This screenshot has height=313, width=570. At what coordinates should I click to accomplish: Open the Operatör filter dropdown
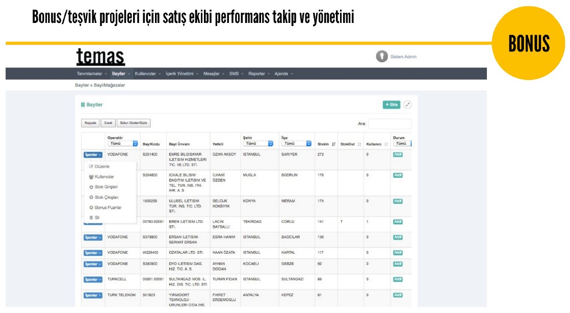[122, 144]
